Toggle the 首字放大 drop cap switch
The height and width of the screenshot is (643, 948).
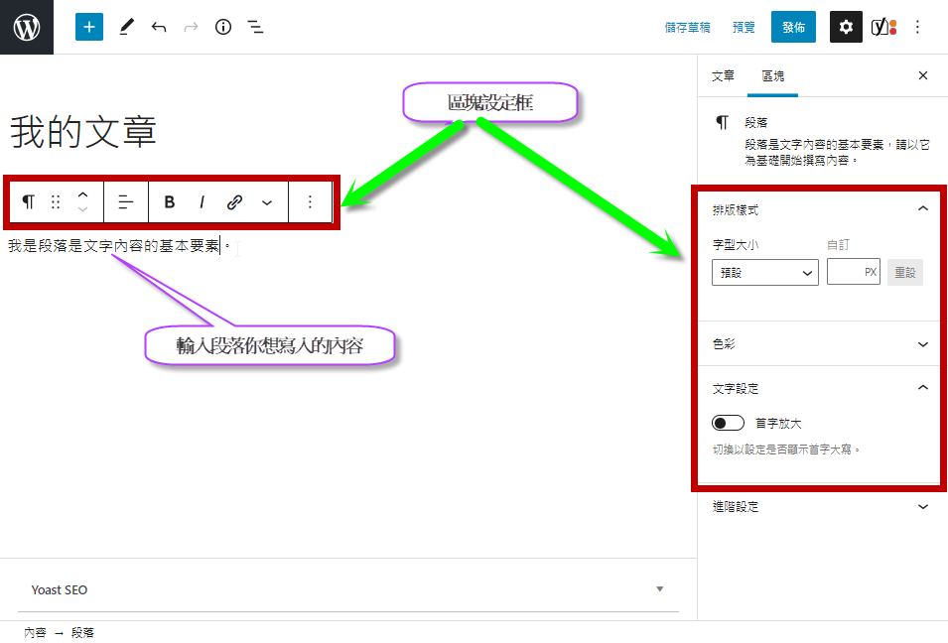729,424
